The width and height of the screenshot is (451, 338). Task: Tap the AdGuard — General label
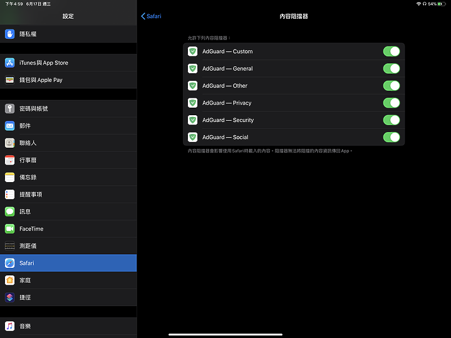(227, 69)
